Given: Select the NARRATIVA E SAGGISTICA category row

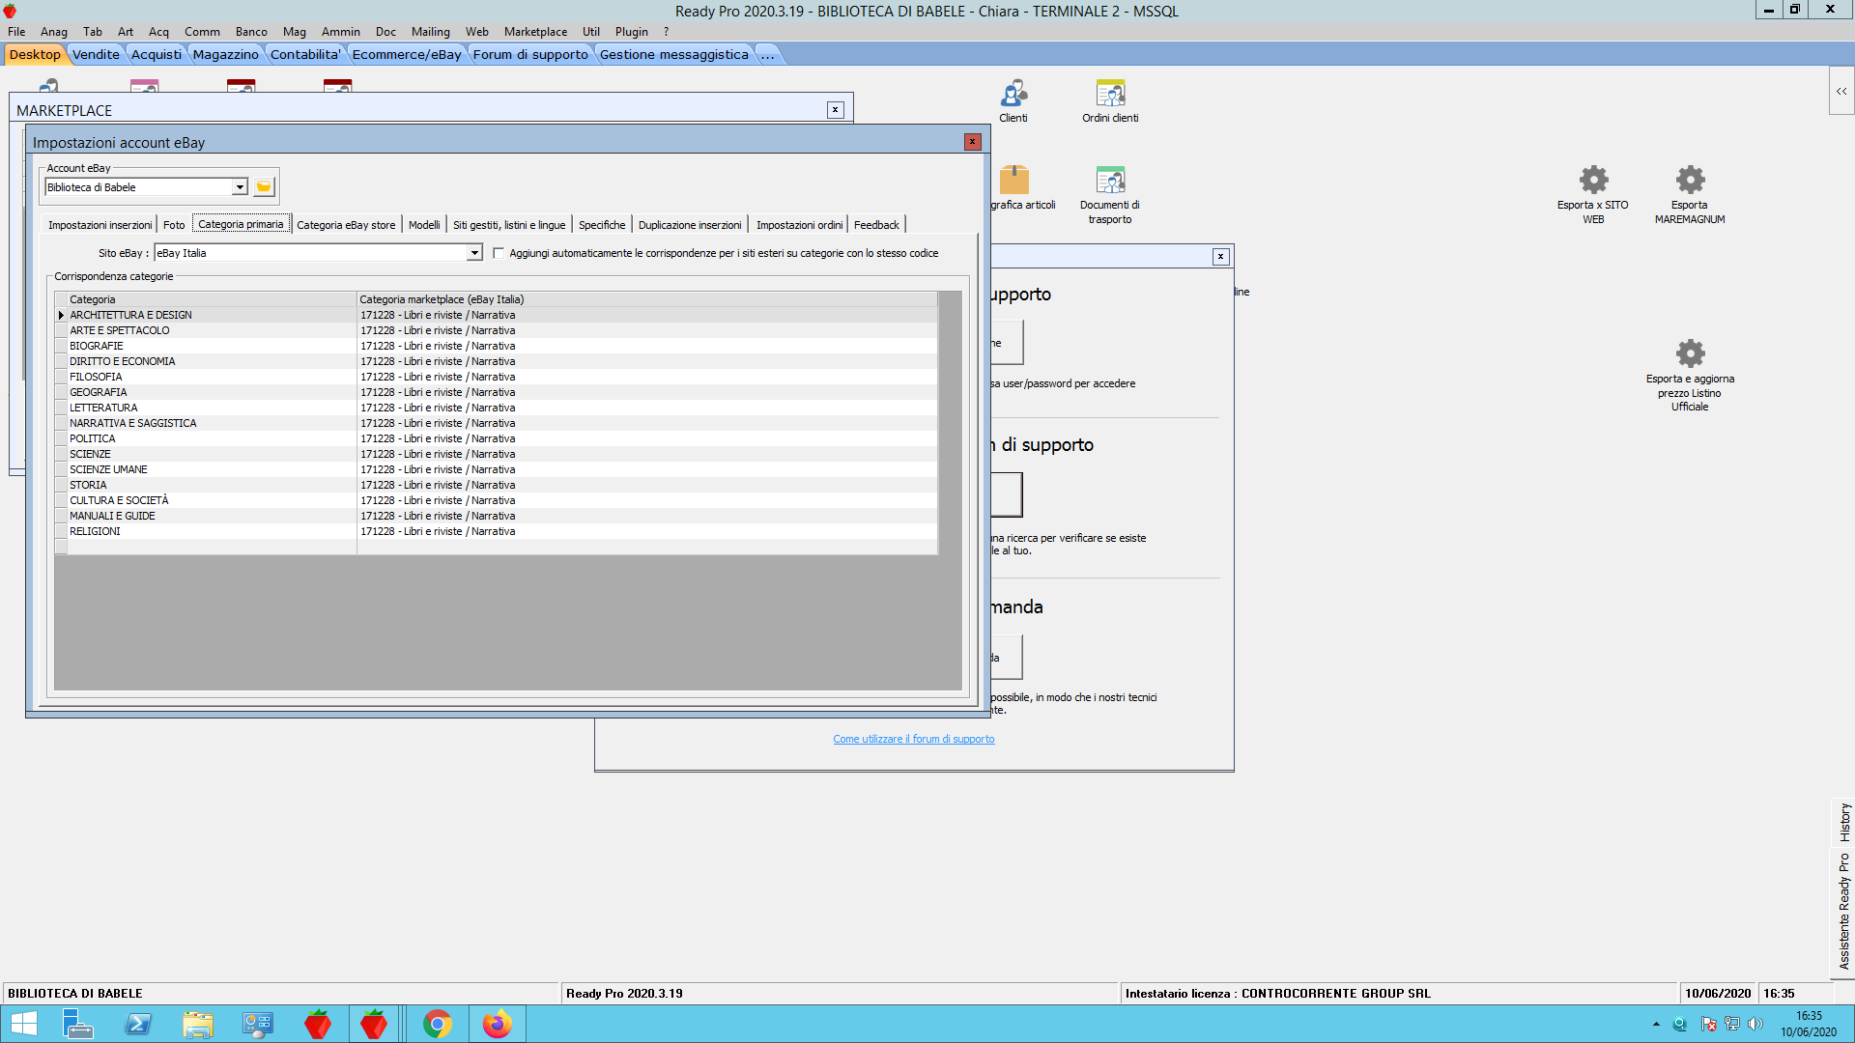Looking at the screenshot, I should click(x=497, y=423).
